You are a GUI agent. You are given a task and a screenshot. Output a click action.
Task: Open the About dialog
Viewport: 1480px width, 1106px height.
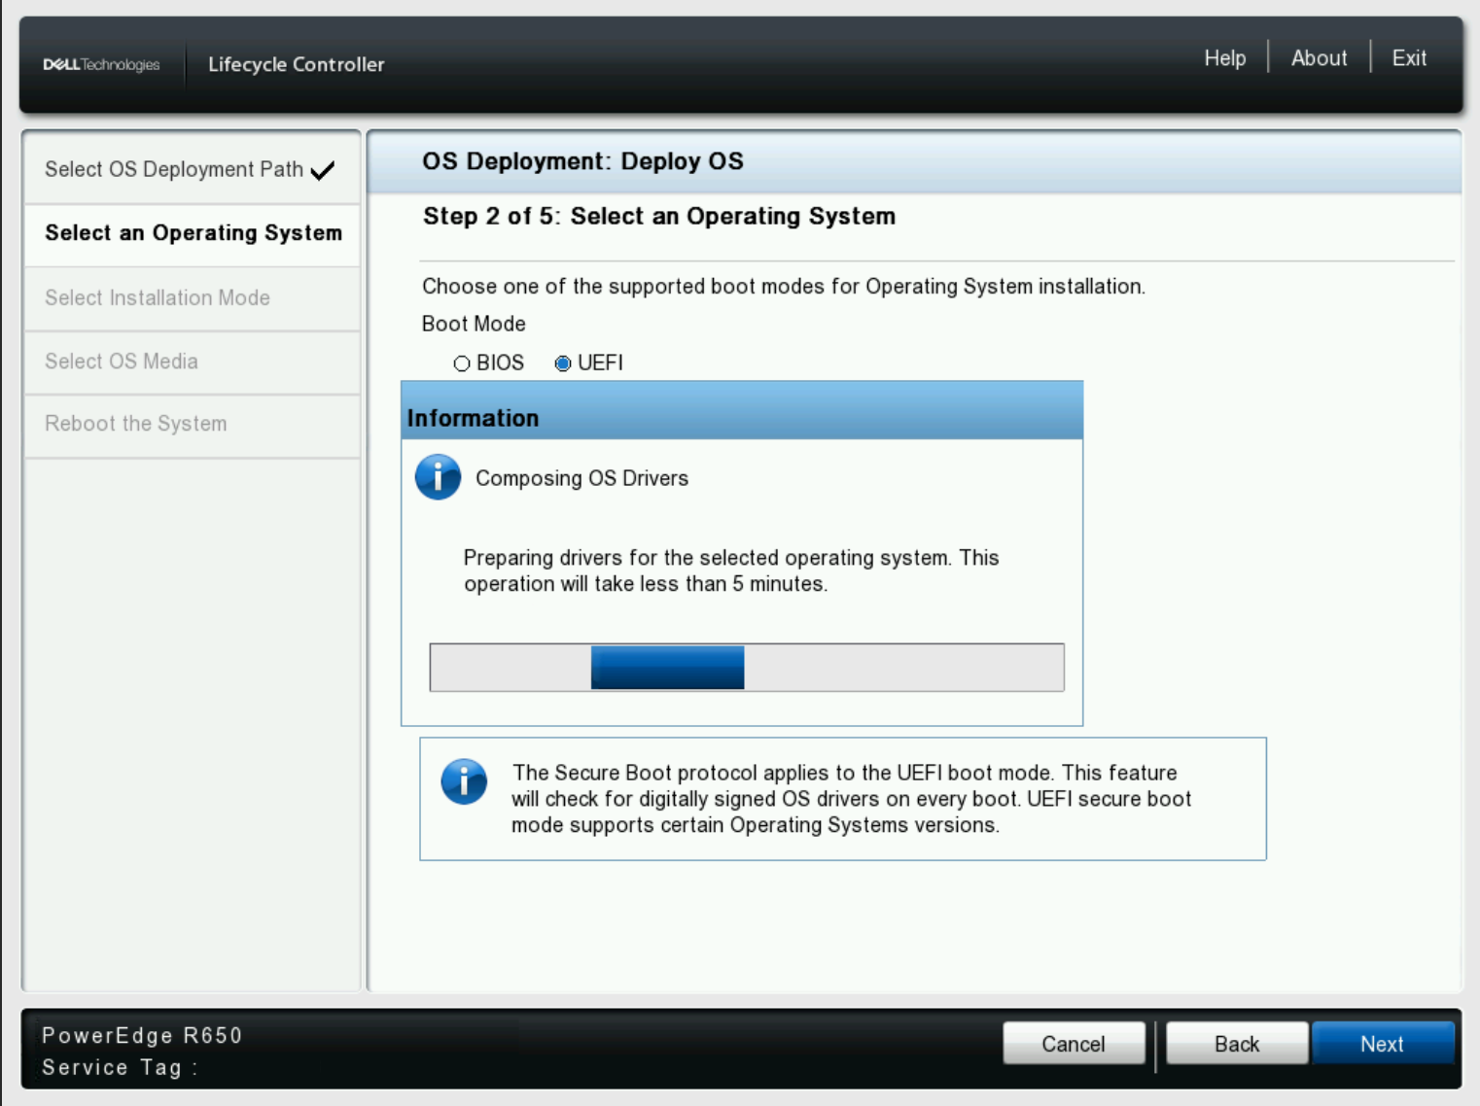[1319, 57]
